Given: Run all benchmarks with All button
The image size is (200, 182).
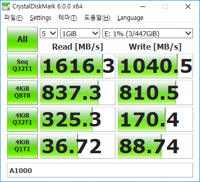Looking at the screenshot, I should 22,39.
